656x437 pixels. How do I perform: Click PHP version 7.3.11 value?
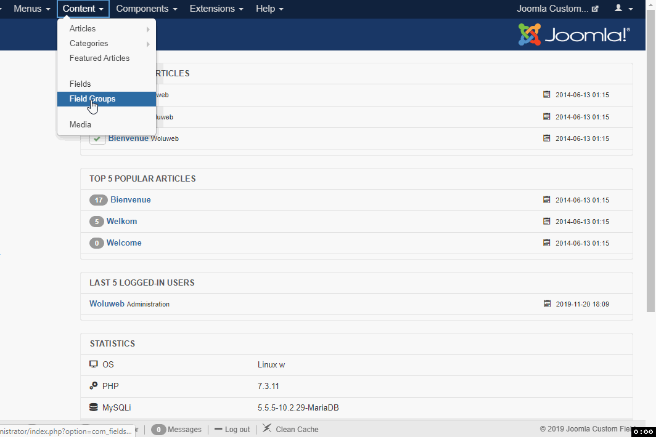(268, 386)
